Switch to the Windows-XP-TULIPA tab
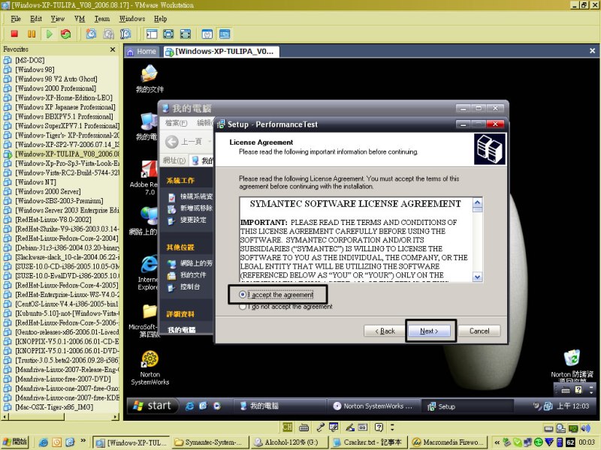 [x=221, y=52]
